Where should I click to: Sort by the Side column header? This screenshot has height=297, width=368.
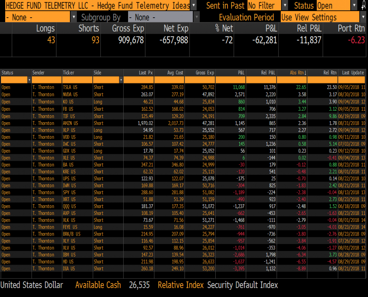tap(108, 73)
